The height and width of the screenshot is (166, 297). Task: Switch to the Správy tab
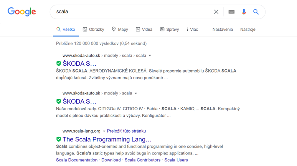(x=169, y=30)
